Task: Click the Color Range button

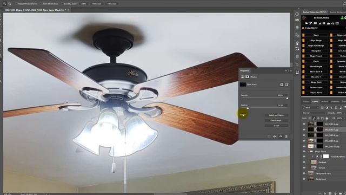Action: click(x=276, y=120)
